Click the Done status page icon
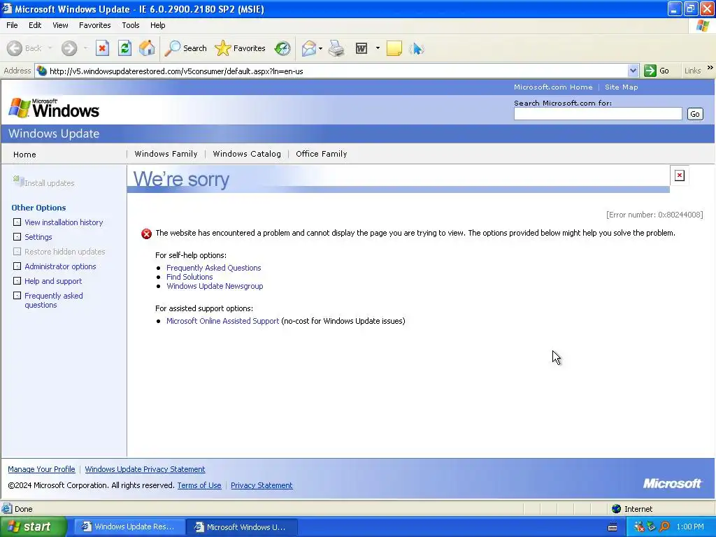 click(6, 509)
